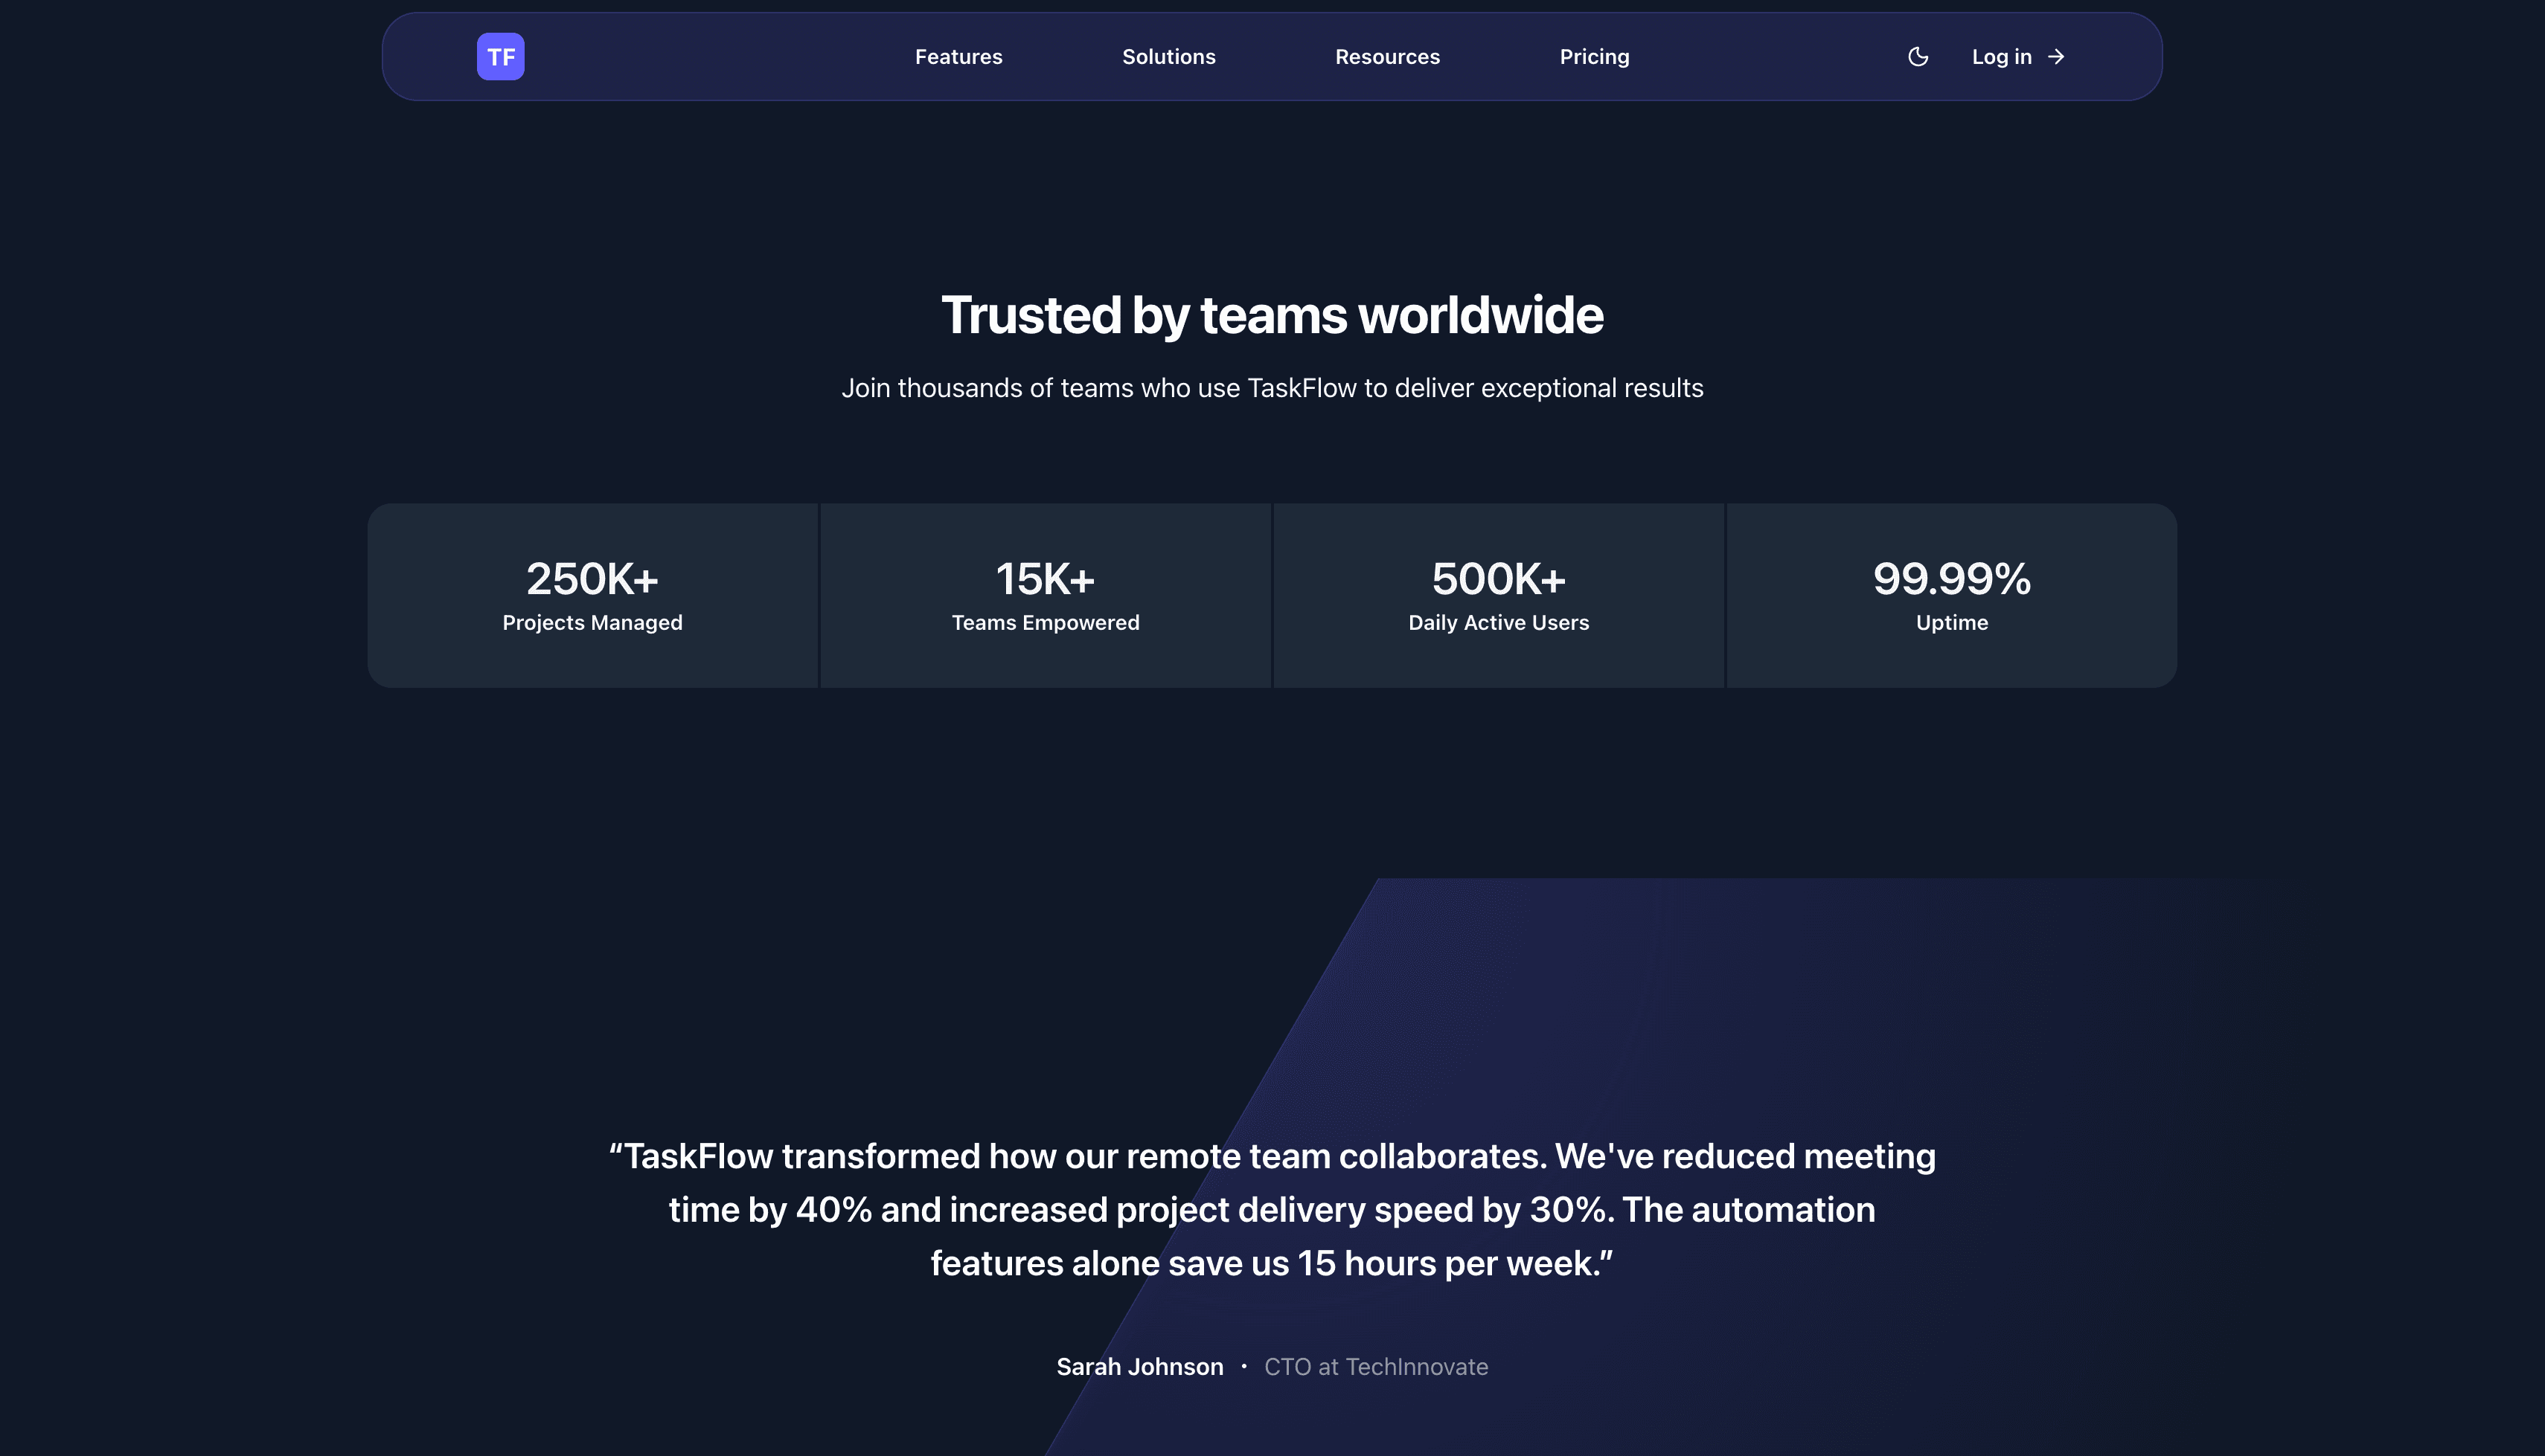Click the Daily Active Users label
2545x1456 pixels.
[x=1497, y=623]
